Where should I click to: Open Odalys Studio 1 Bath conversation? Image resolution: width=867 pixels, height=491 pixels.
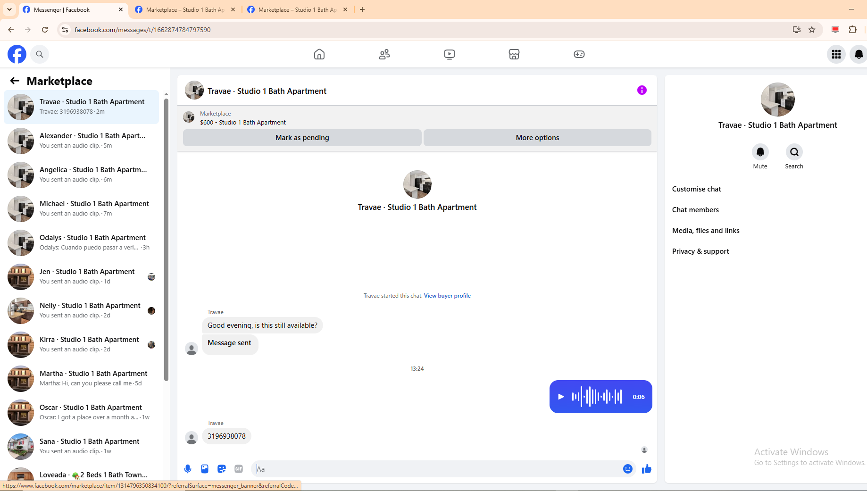(81, 243)
